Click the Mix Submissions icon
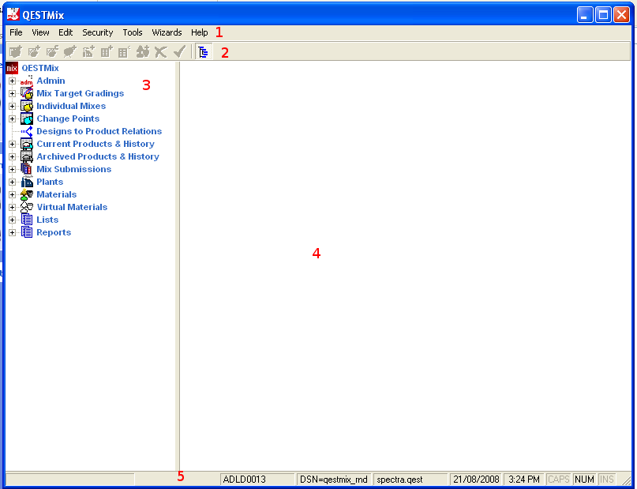 (x=27, y=169)
